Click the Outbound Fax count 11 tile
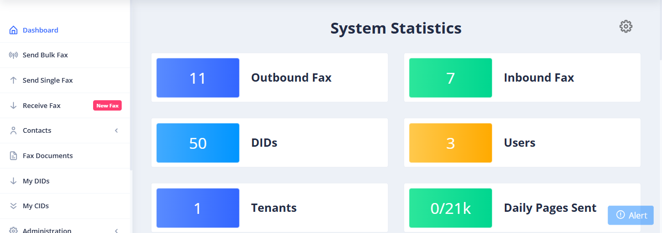 pyautogui.click(x=198, y=78)
